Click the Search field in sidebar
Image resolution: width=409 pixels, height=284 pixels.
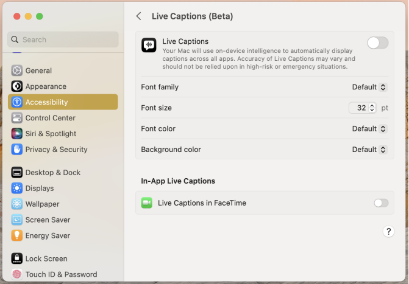pos(63,40)
